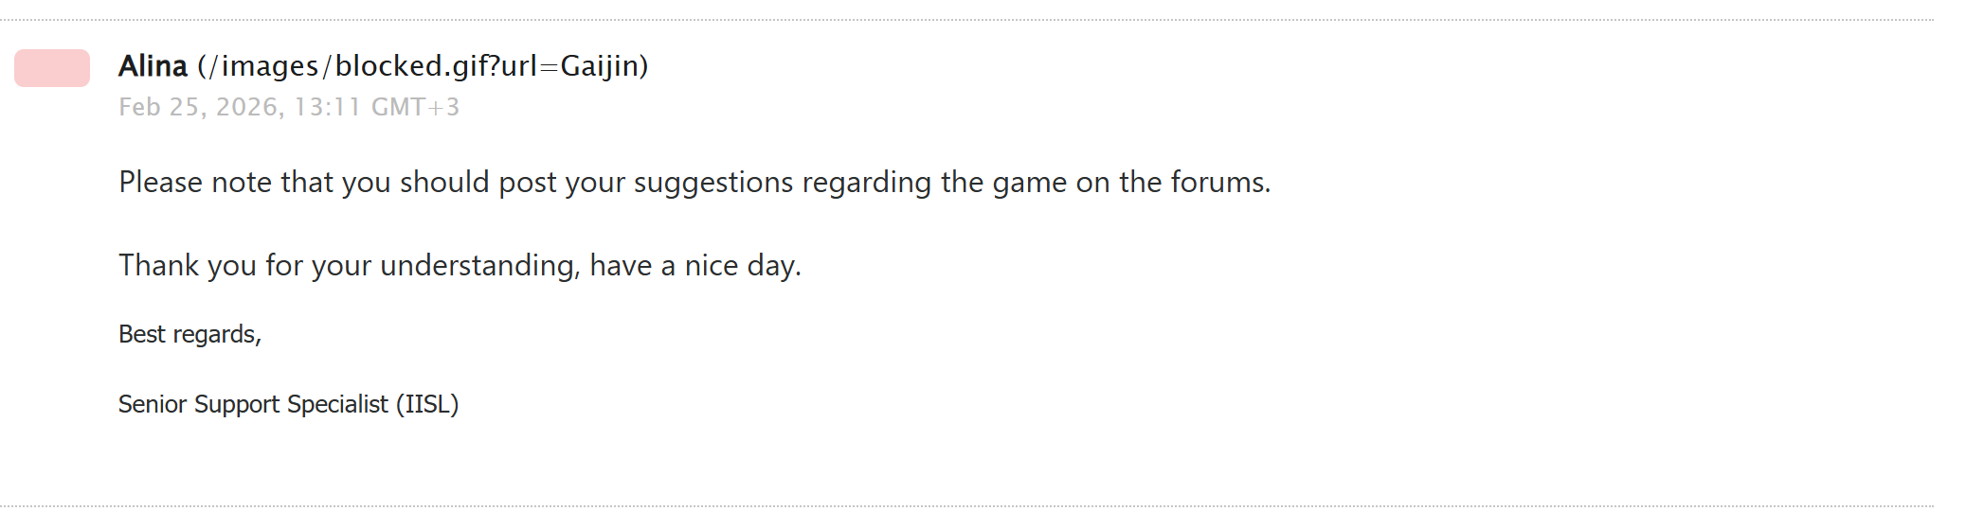Click the author name Alina
The image size is (1984, 511).
point(153,66)
